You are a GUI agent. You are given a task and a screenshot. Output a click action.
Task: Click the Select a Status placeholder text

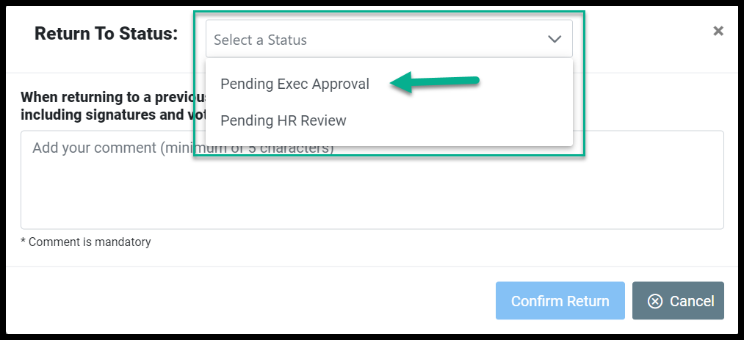(260, 40)
